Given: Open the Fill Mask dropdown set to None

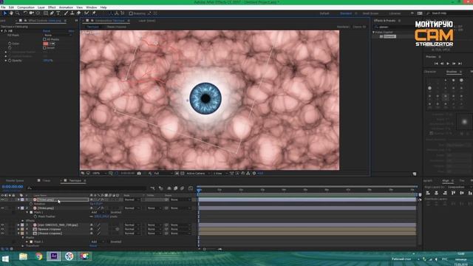Looking at the screenshot, I should click(58, 35).
